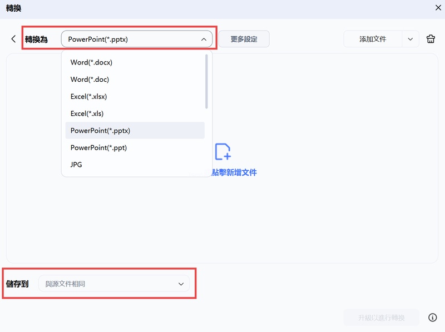Select JPG output format
Screen dimensions: 445x332
tap(135, 164)
